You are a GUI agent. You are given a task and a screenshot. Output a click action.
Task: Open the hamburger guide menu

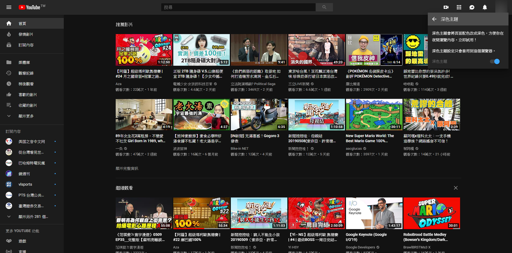pos(9,7)
